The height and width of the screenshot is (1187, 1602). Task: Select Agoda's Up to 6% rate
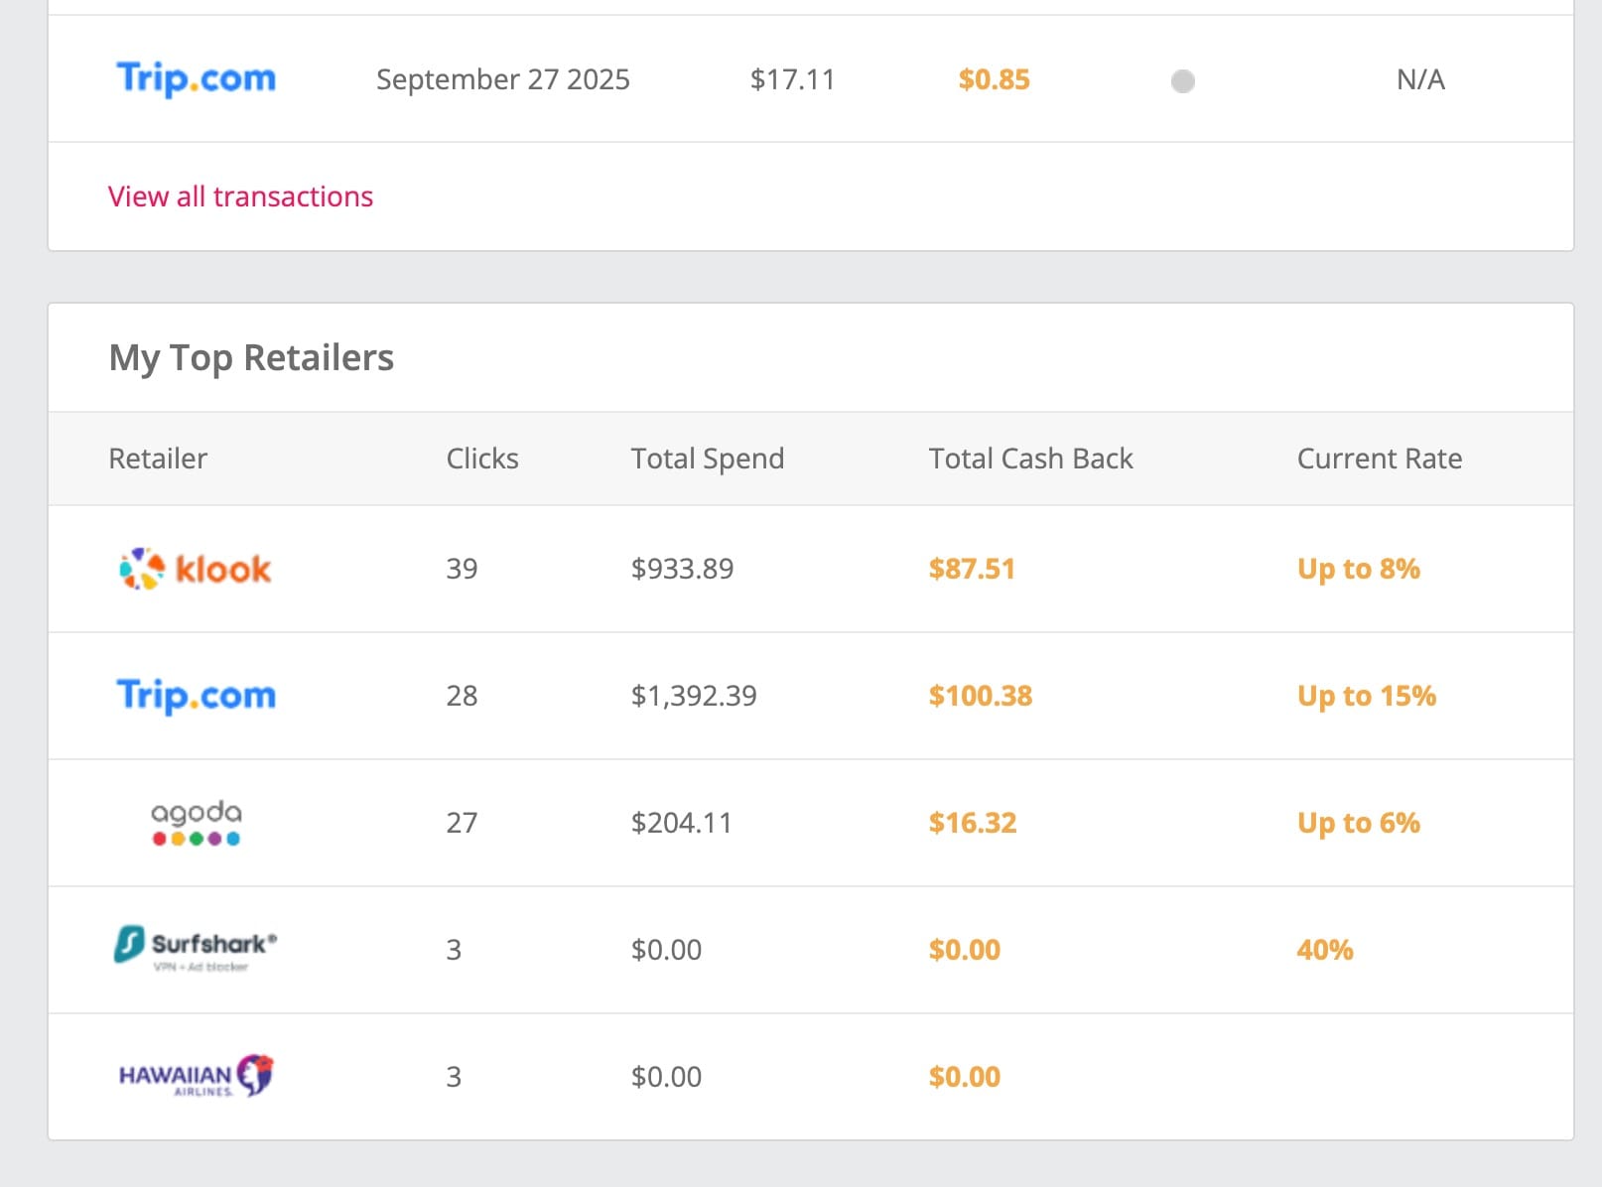pos(1358,823)
